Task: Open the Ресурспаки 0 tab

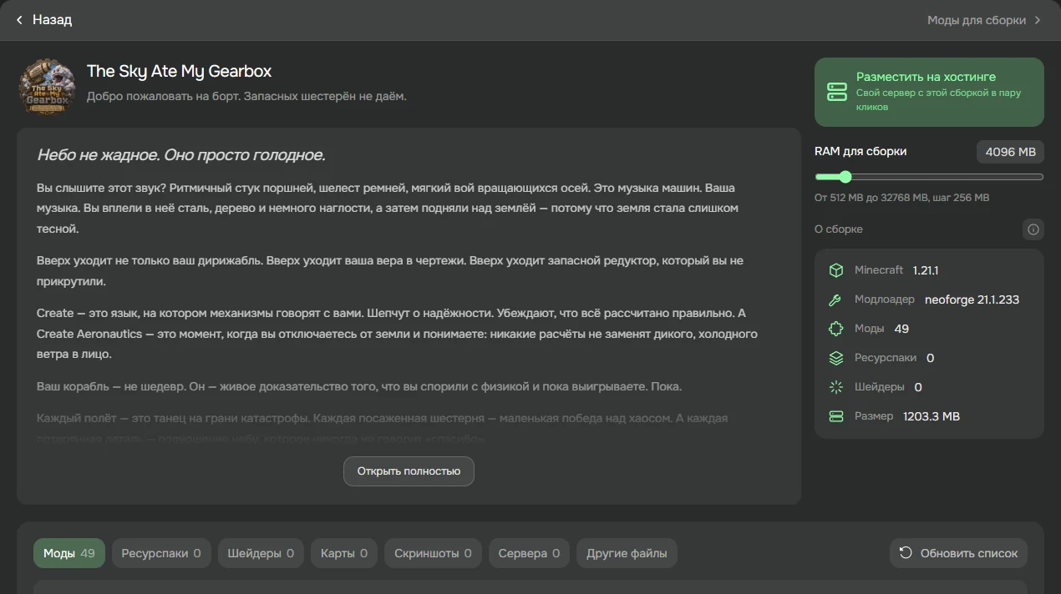Action: tap(161, 553)
